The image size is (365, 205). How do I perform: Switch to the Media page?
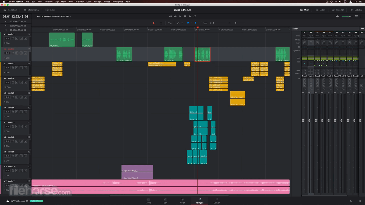[x=148, y=201]
